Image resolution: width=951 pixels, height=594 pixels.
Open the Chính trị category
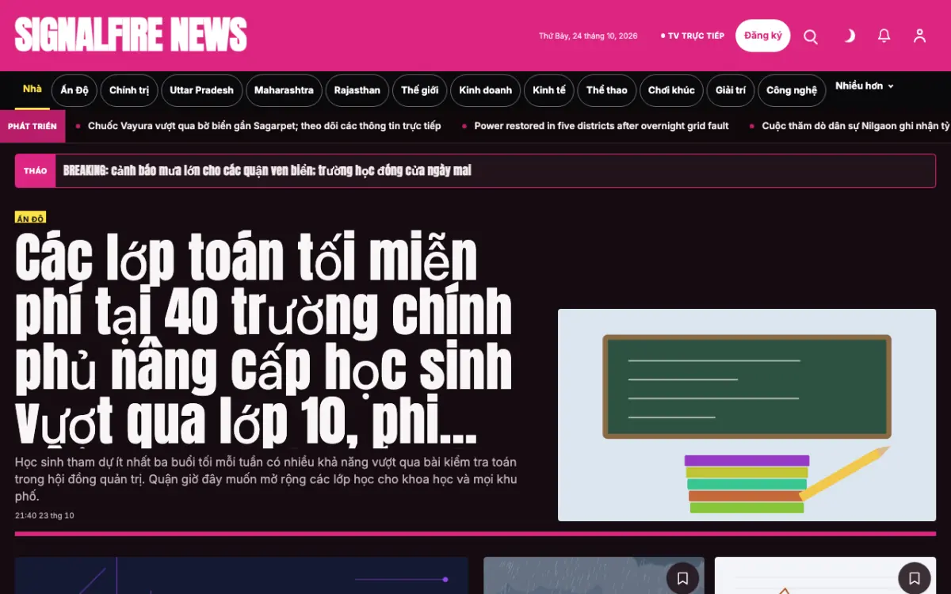(x=129, y=90)
